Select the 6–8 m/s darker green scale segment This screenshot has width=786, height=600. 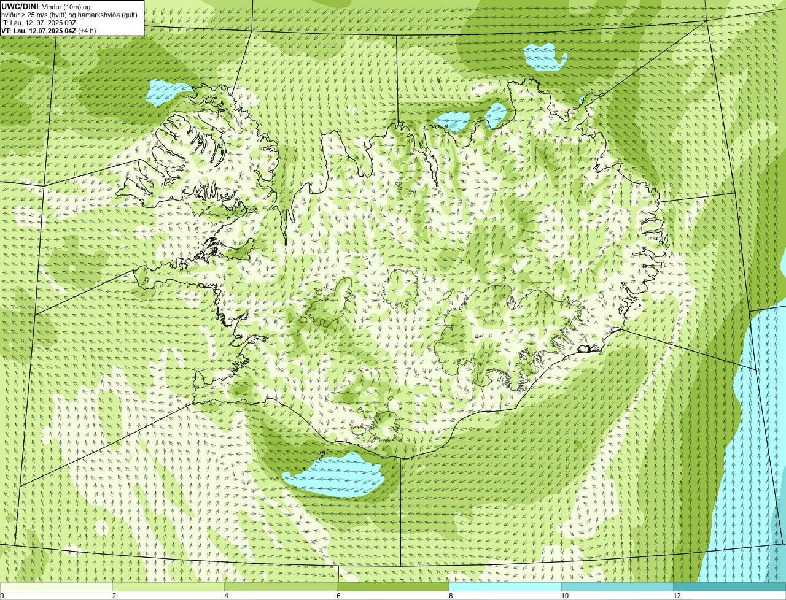click(394, 587)
